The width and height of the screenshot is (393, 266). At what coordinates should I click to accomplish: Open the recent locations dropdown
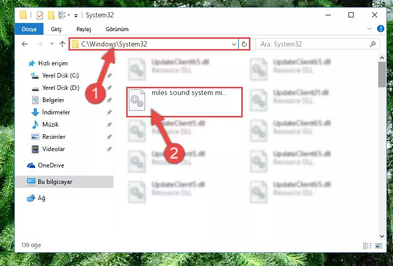pos(52,44)
